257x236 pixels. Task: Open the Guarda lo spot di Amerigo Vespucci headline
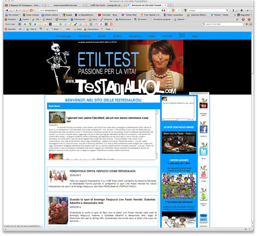pyautogui.click(x=112, y=201)
